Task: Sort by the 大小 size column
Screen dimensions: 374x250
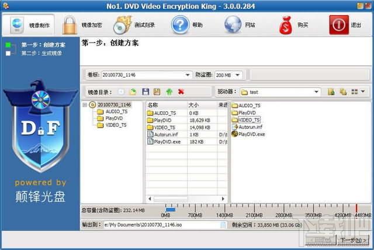Action: [202, 105]
